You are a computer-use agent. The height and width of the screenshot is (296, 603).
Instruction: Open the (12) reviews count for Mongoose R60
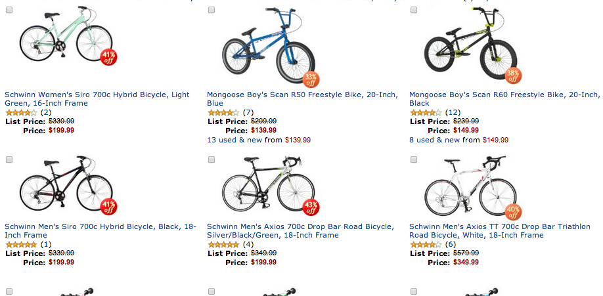(453, 113)
